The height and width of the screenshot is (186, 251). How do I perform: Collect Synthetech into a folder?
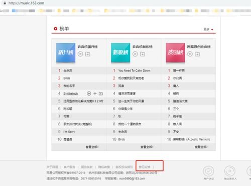tap(101, 94)
